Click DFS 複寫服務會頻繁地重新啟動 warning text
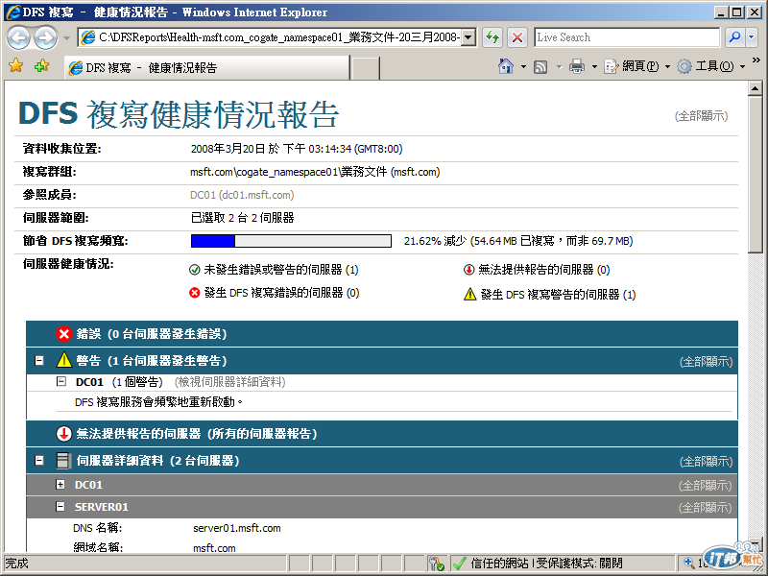 pos(158,402)
